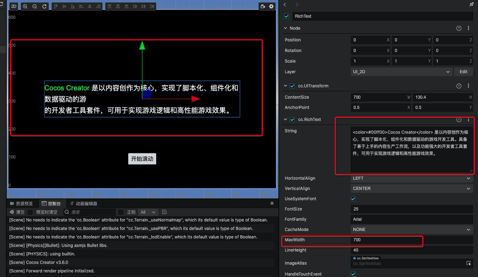Click the FontSize field
Viewport: 478px width, 277px height.
click(412, 209)
